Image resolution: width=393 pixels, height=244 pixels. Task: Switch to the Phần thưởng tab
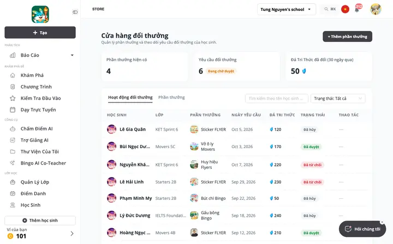(x=171, y=97)
